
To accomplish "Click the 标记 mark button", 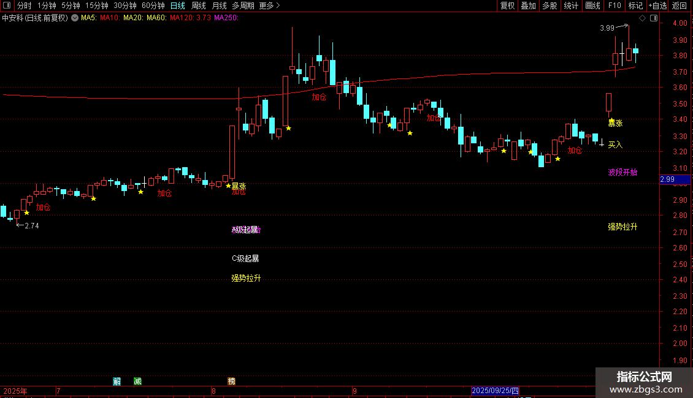I will click(x=635, y=6).
